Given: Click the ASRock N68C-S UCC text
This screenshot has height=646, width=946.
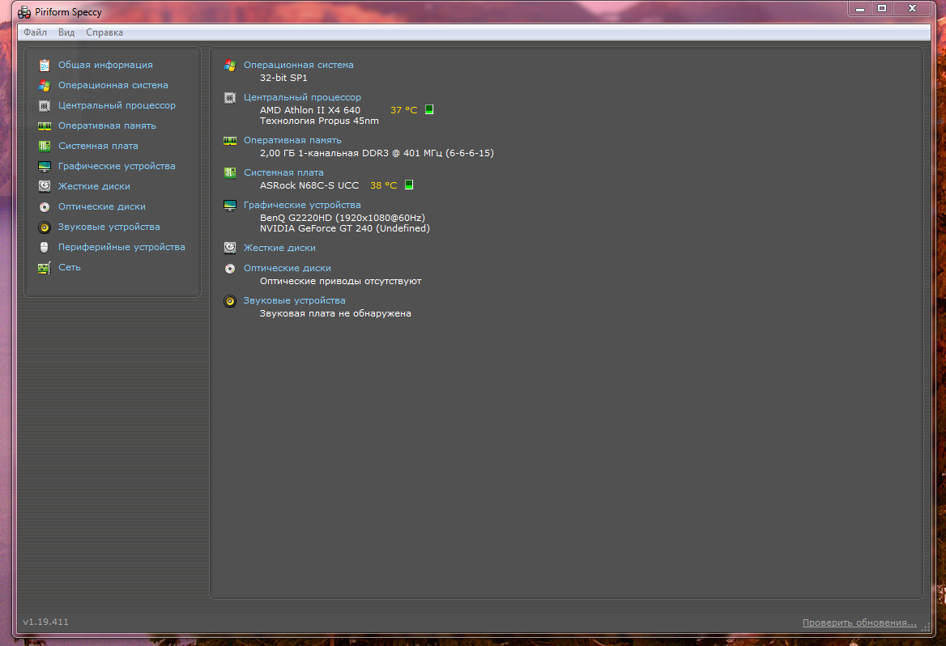Looking at the screenshot, I should 309,185.
